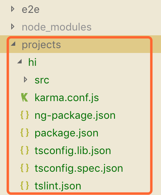Open the ng-package.json file
Image resolution: width=161 pixels, height=195 pixels.
75,116
